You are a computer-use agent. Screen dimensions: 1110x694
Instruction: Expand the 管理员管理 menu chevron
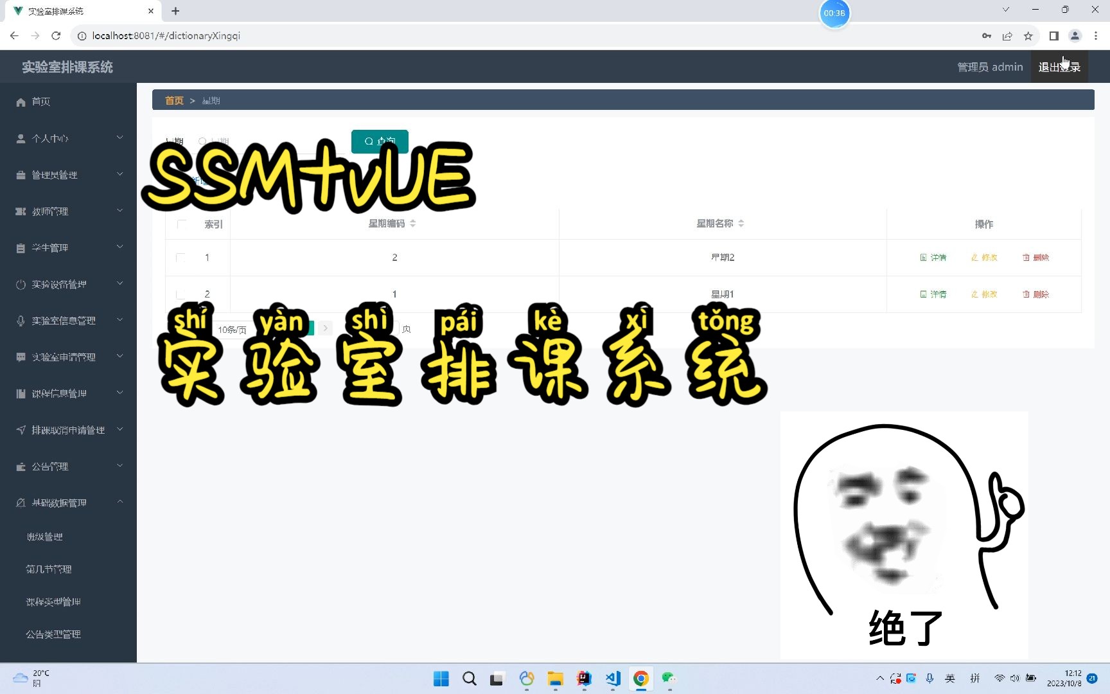tap(119, 174)
